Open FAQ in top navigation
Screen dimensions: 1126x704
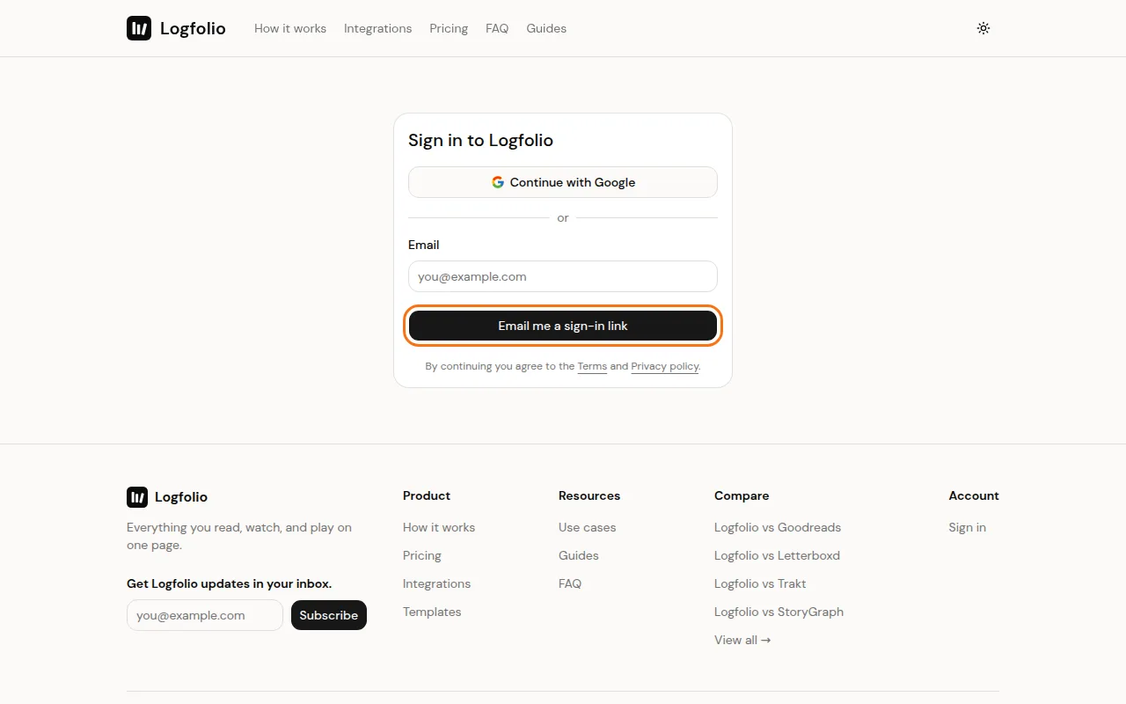(497, 28)
